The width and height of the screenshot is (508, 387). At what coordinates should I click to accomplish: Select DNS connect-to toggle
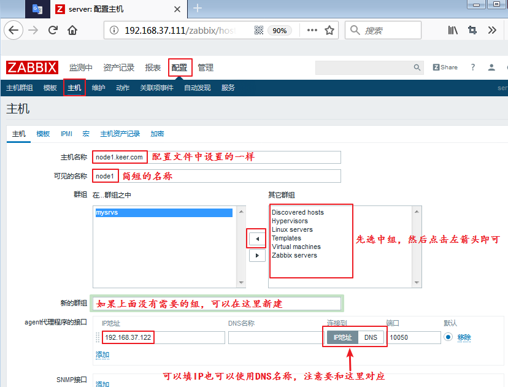(x=371, y=337)
